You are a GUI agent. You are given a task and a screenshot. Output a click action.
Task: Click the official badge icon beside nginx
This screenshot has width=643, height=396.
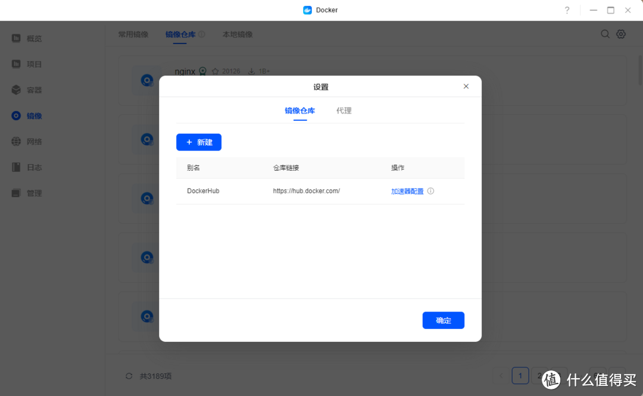pos(203,71)
